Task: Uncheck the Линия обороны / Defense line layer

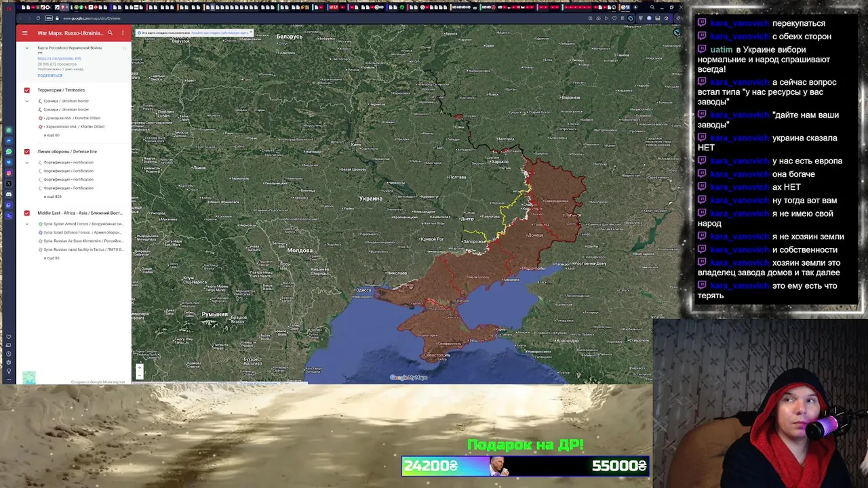Action: click(x=27, y=152)
